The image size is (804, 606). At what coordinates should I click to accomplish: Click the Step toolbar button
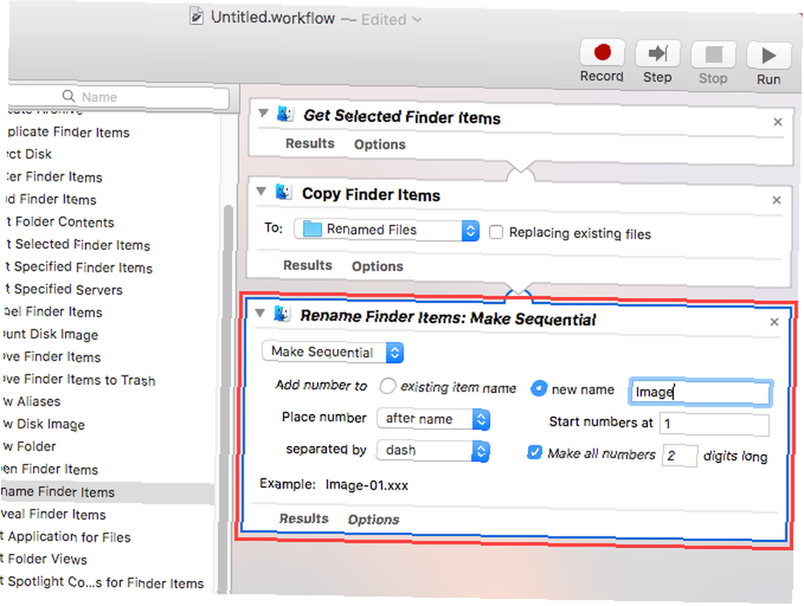pyautogui.click(x=658, y=54)
